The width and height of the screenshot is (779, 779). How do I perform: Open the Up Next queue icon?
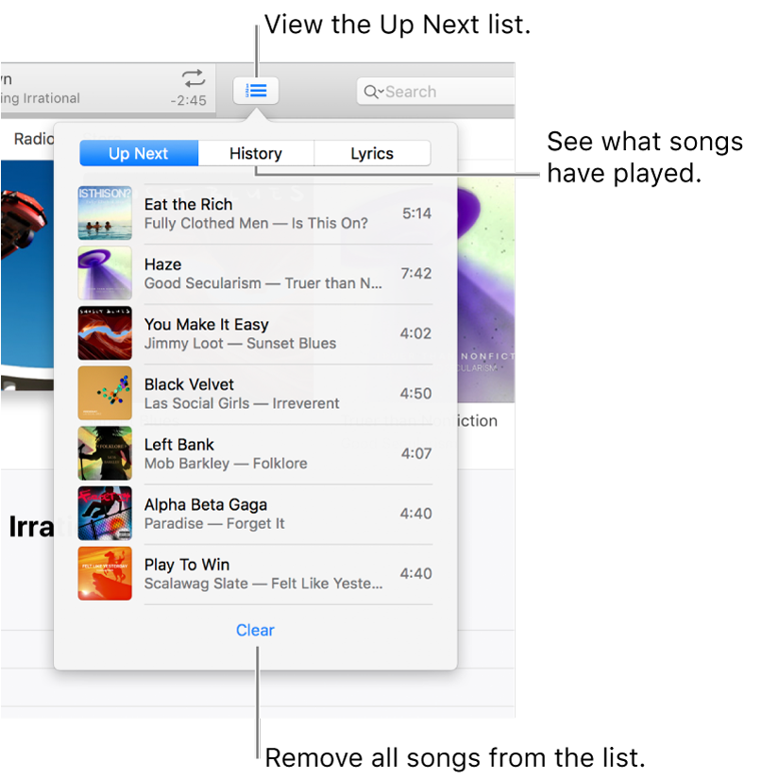click(x=255, y=91)
